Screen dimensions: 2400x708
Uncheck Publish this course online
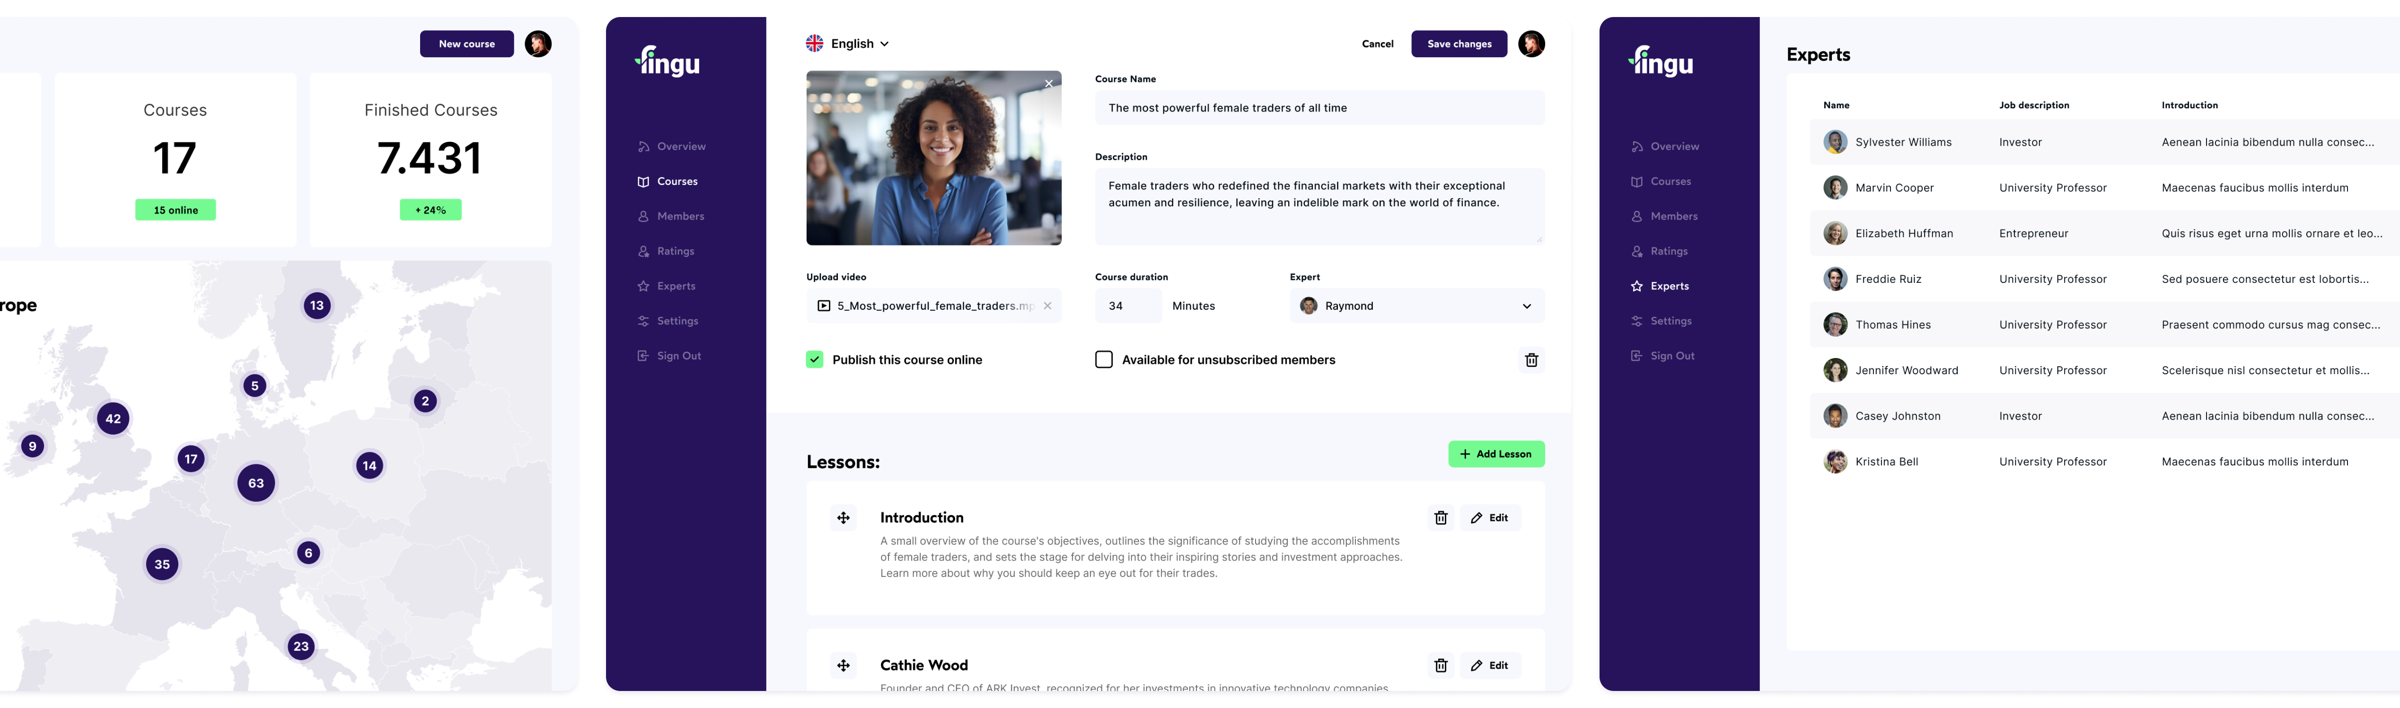(x=814, y=359)
